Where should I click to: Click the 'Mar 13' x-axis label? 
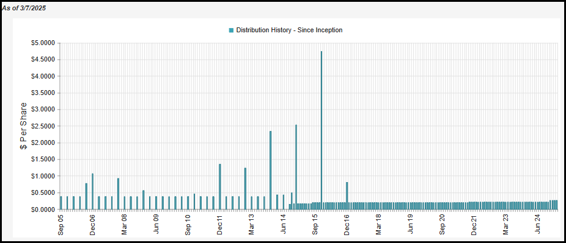252,225
